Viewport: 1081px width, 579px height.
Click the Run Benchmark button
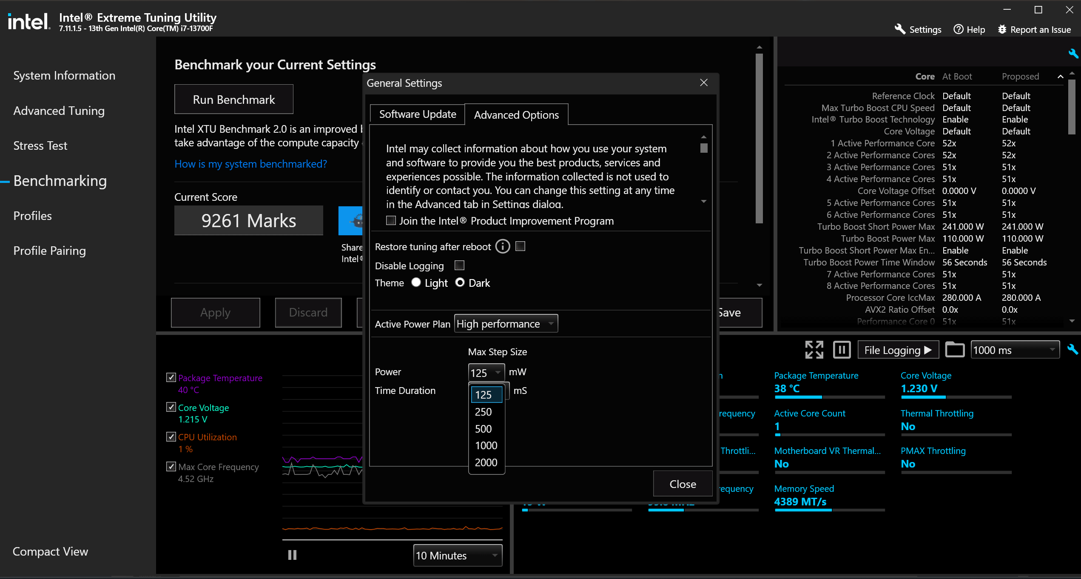[x=233, y=100]
